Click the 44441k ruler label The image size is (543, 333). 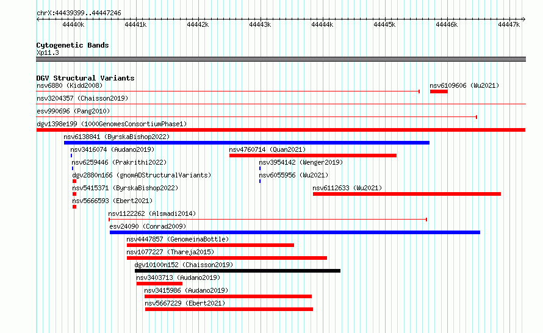tap(135, 24)
